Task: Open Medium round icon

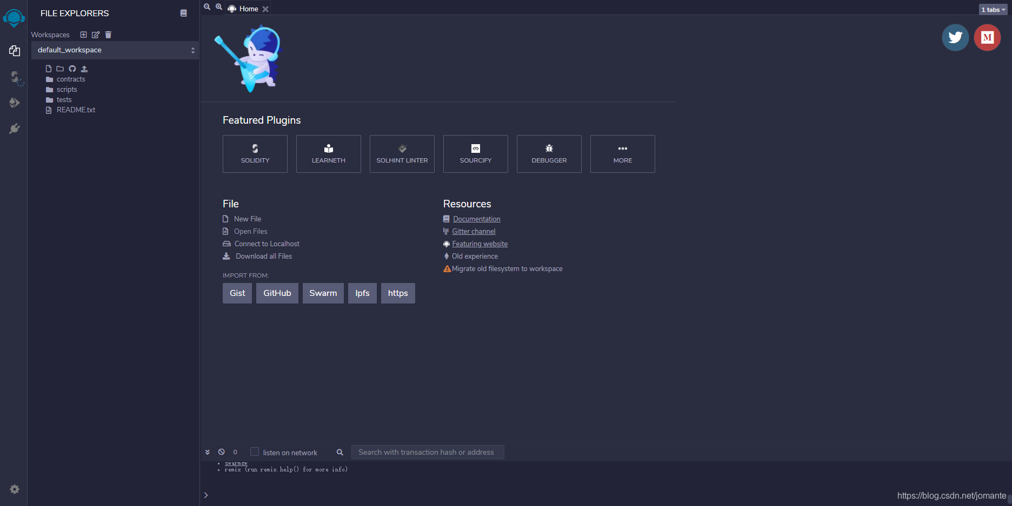Action: coord(987,37)
